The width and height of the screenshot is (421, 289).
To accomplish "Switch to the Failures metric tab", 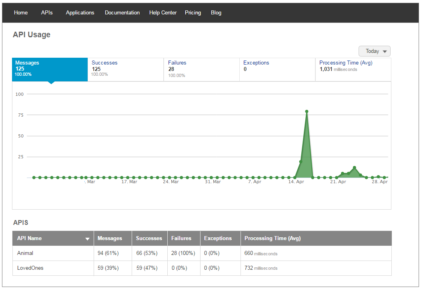I will [x=201, y=69].
